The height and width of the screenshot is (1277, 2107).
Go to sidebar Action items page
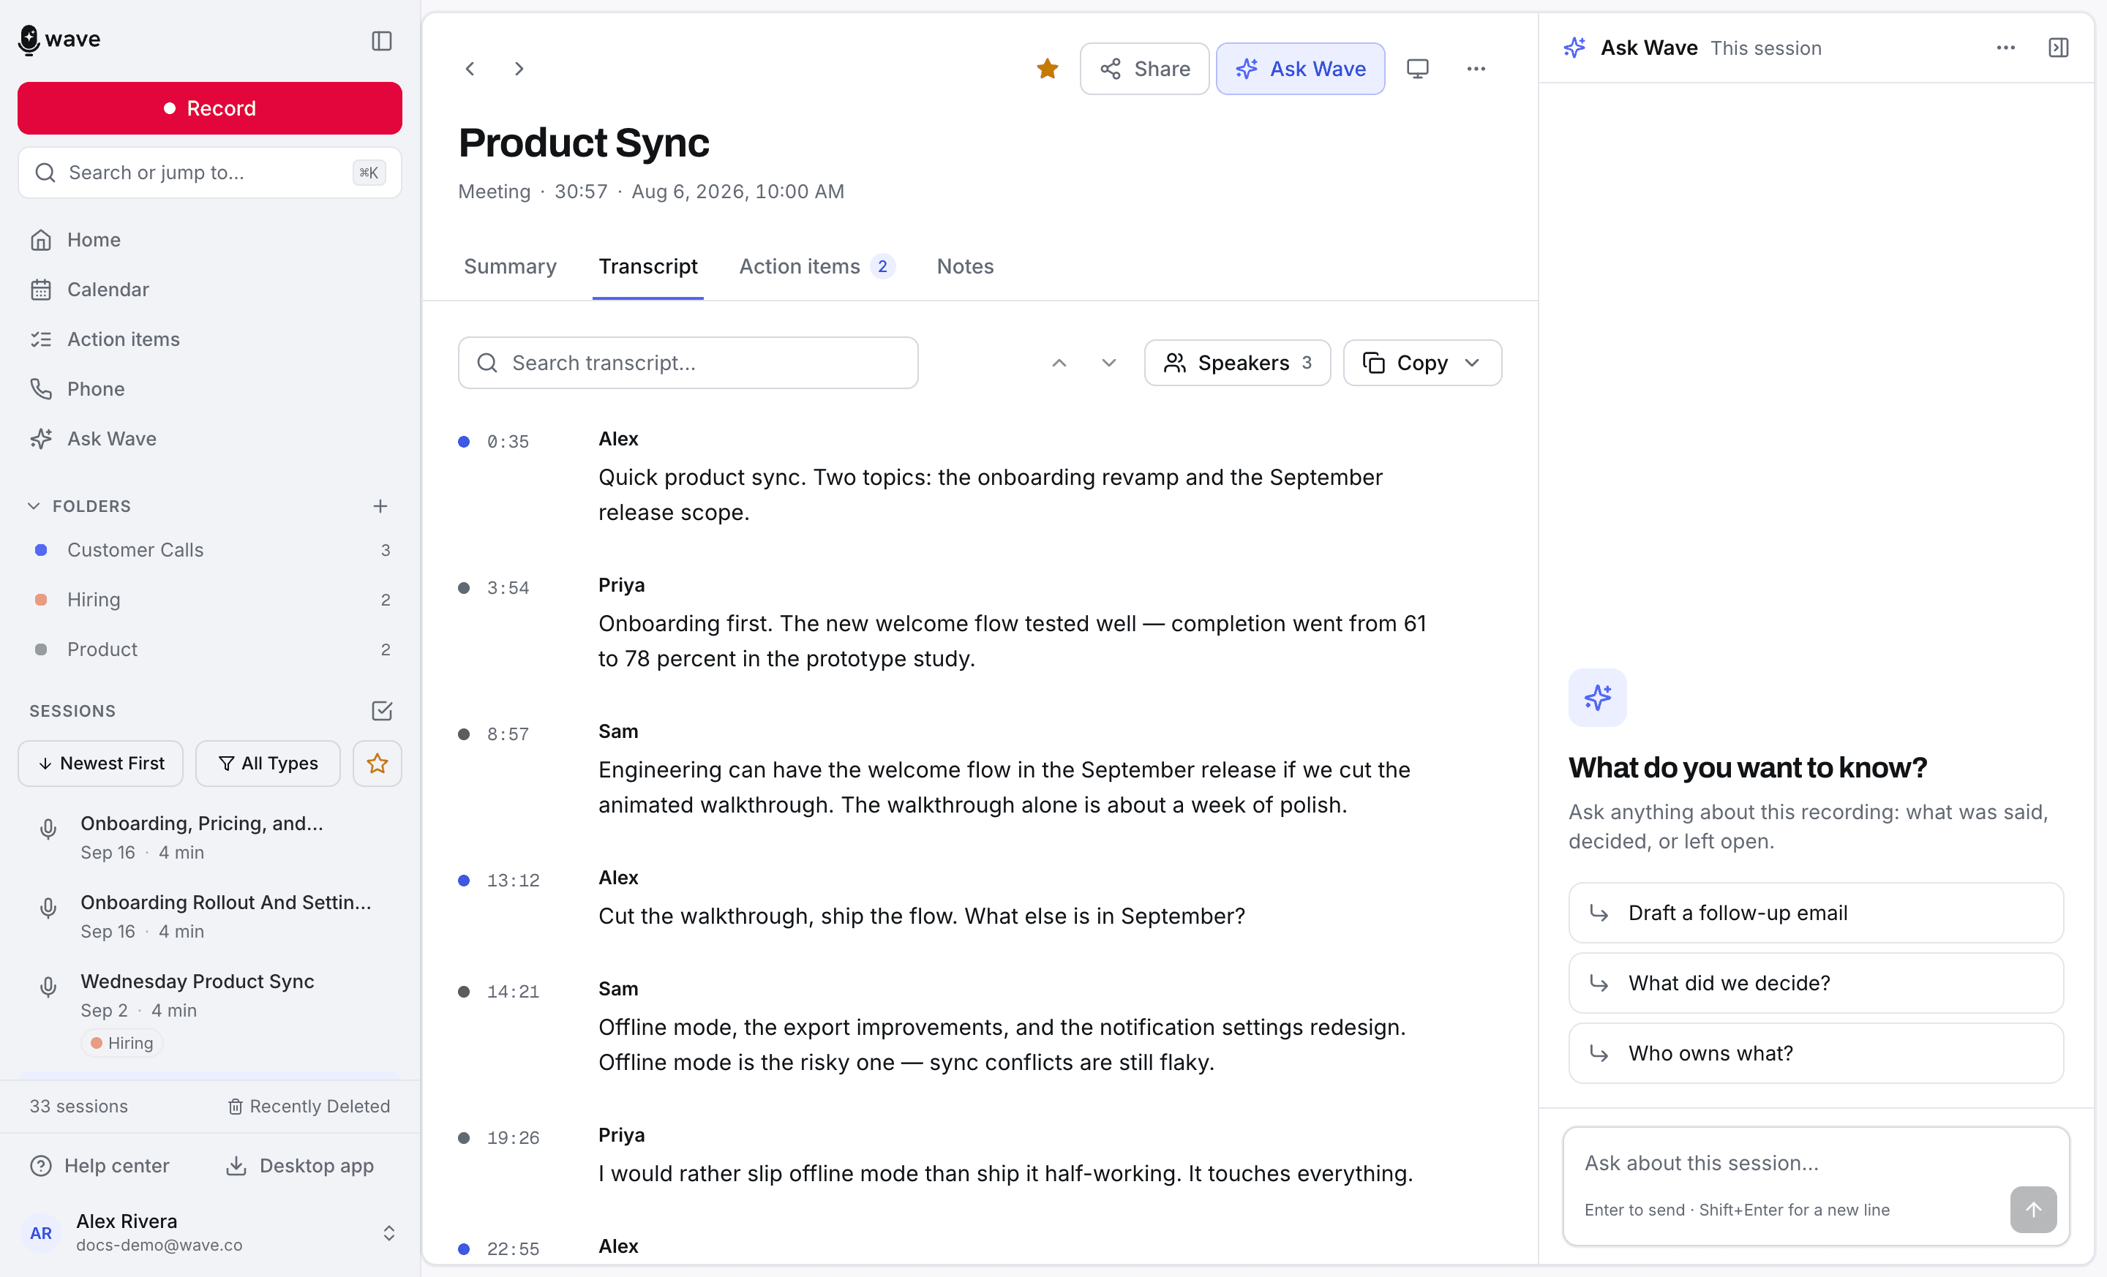pyautogui.click(x=209, y=339)
